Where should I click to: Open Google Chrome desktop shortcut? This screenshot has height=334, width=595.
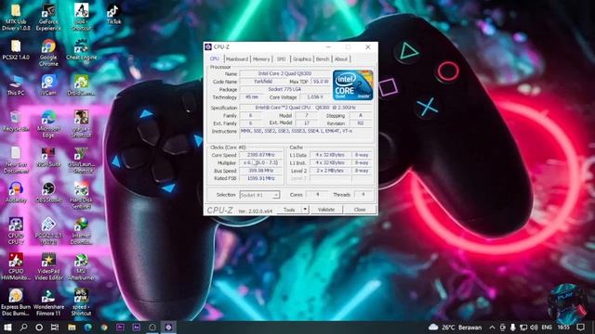pos(48,53)
